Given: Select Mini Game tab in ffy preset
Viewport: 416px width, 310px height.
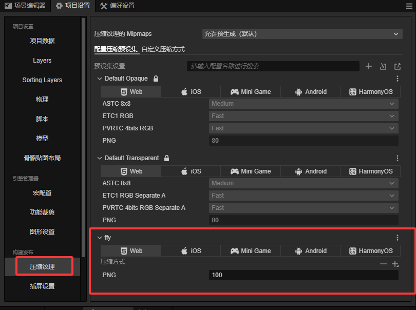Looking at the screenshot, I should pos(251,251).
